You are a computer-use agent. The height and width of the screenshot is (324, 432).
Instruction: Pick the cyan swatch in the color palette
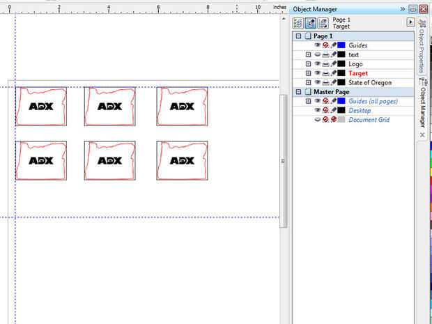coord(431,154)
